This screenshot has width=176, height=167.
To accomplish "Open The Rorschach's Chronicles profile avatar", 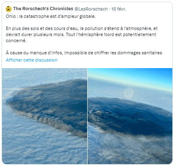I will coord(8,9).
